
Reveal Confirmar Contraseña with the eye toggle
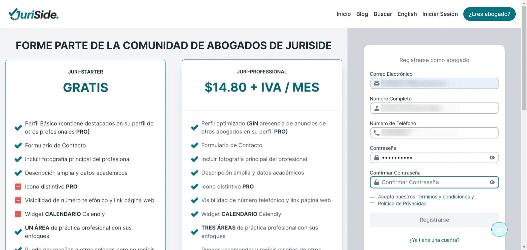click(x=492, y=182)
